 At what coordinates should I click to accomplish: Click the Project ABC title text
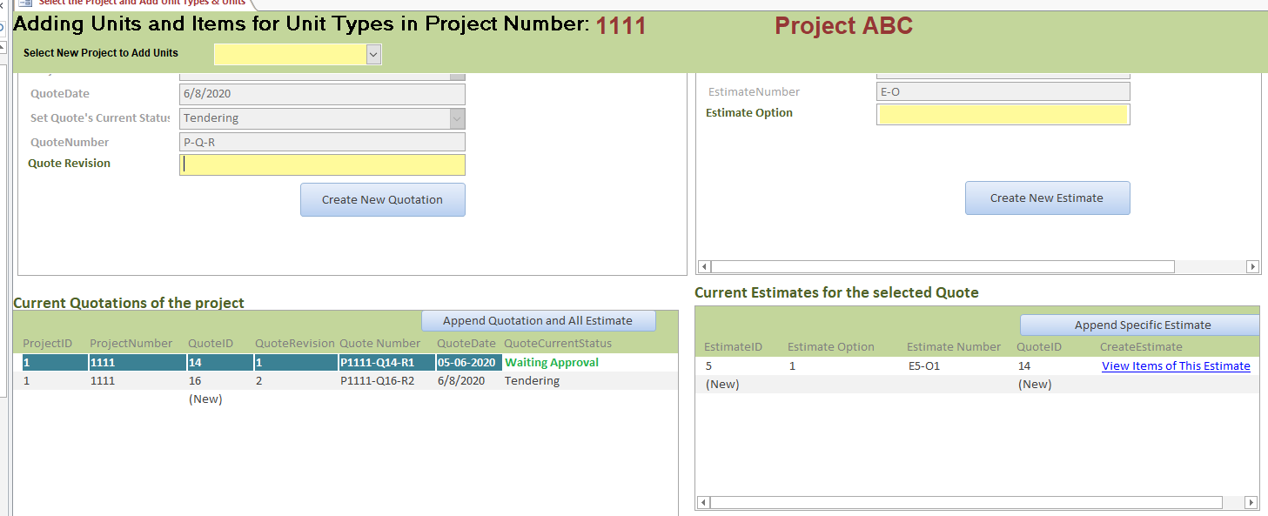[x=843, y=26]
